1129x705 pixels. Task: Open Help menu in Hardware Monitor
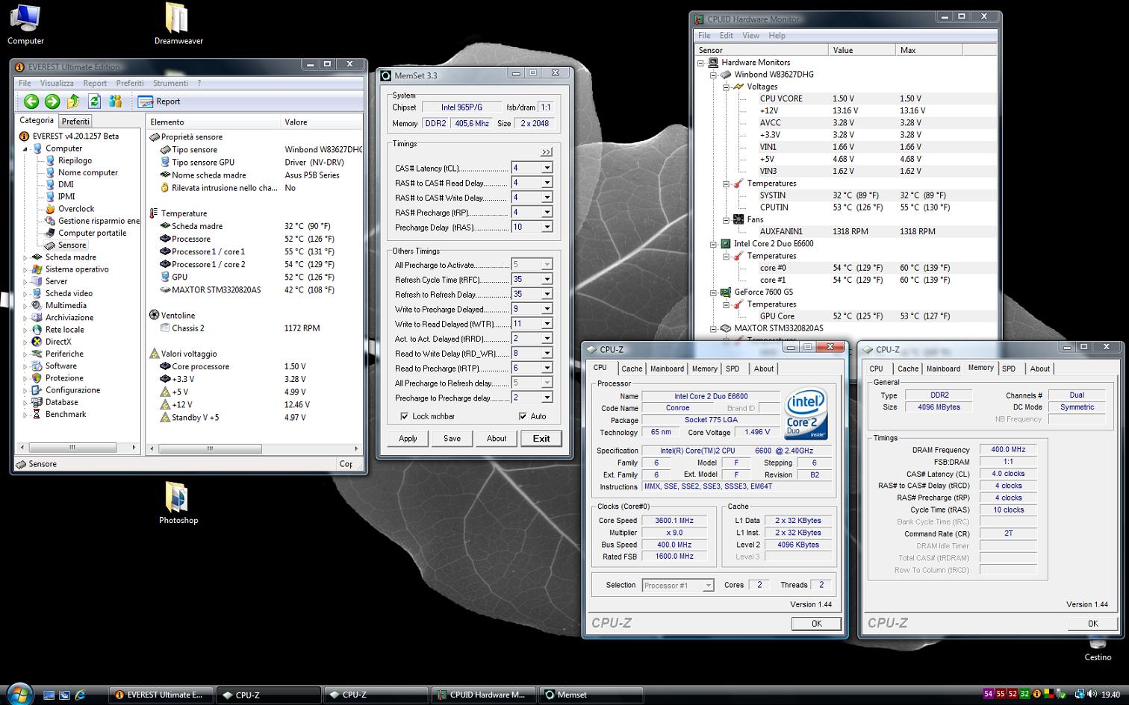777,35
